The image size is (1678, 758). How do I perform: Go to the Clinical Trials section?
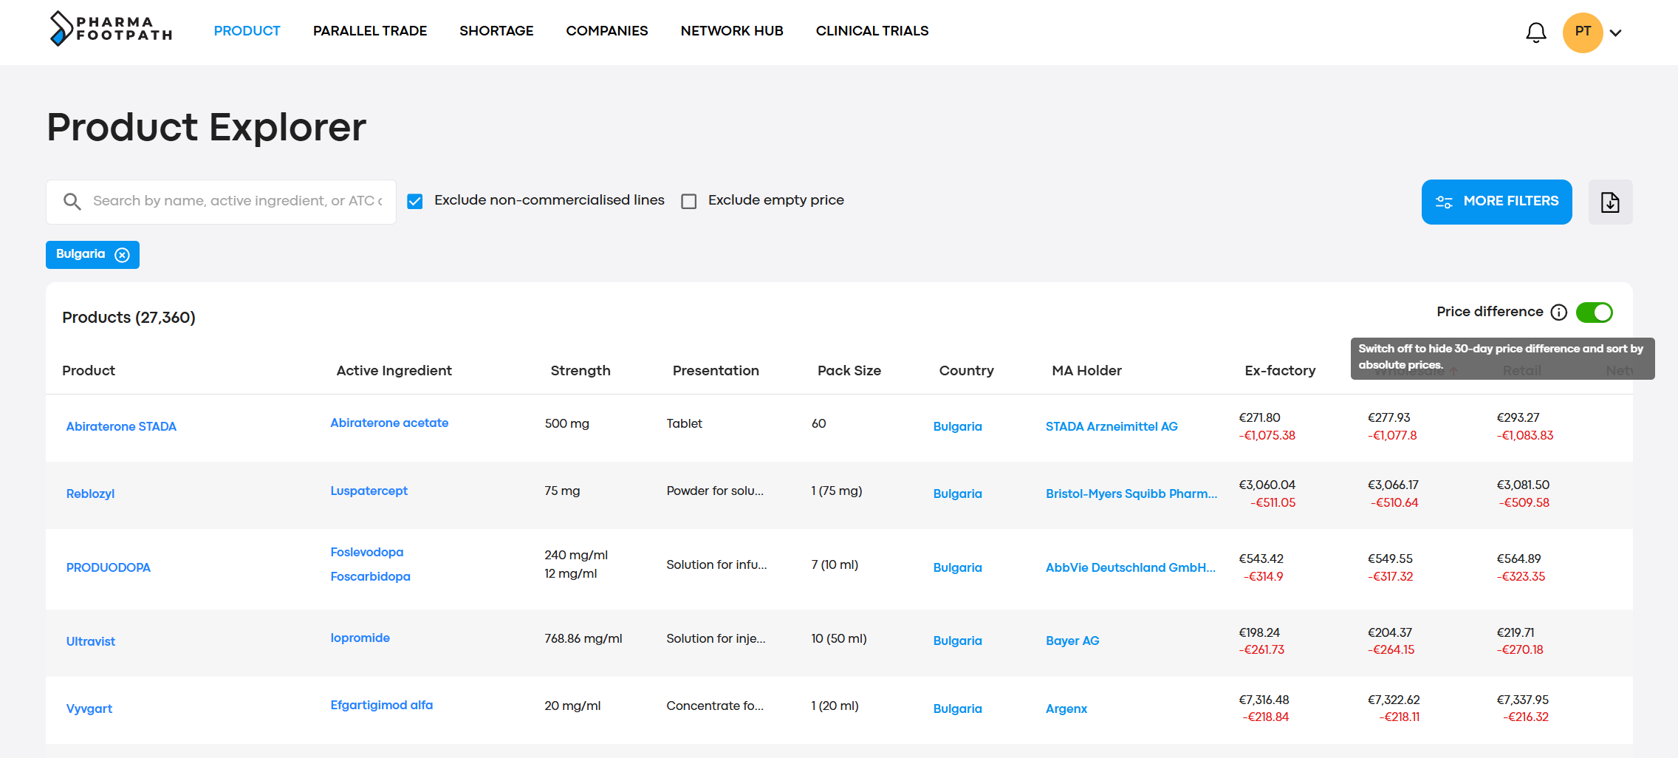(871, 31)
